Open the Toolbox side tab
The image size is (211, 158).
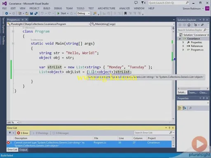pyautogui.click(x=3, y=40)
